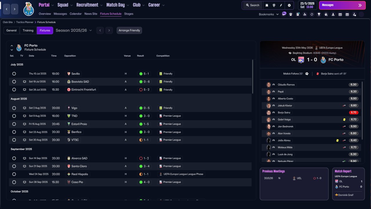
Task: Click Cláudio Ramos's face thumbnail
Action: pyautogui.click(x=269, y=85)
